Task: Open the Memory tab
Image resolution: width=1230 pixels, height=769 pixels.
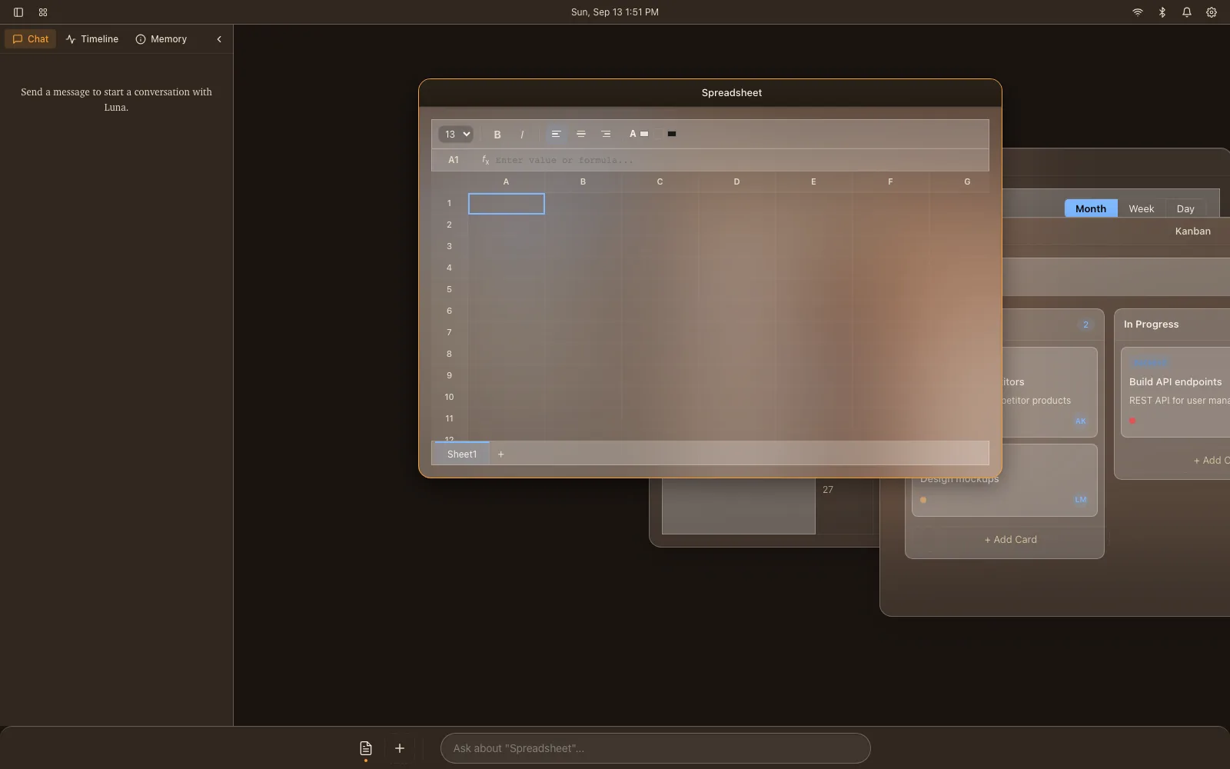Action: click(x=161, y=39)
